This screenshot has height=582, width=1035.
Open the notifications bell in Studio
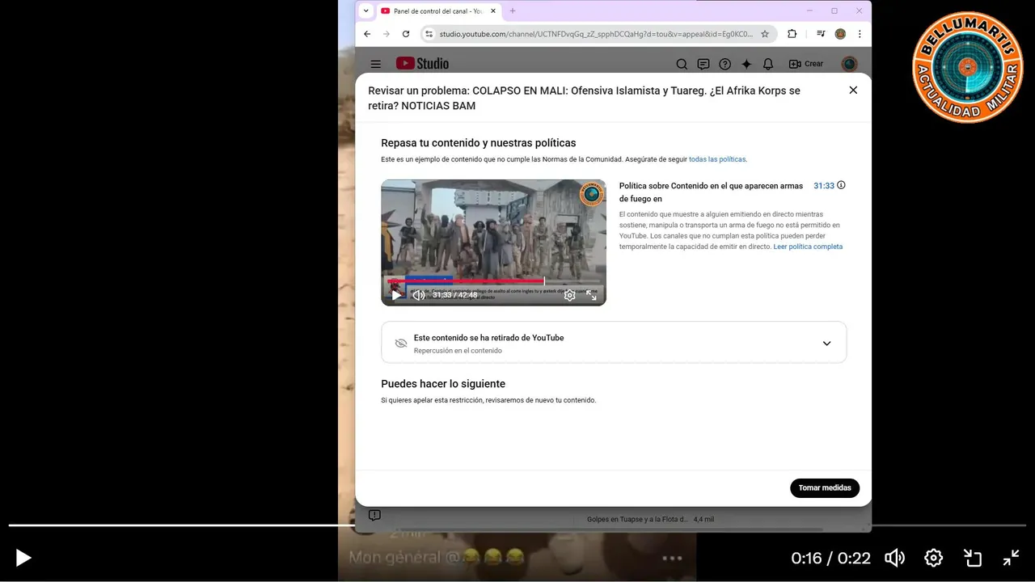click(768, 64)
